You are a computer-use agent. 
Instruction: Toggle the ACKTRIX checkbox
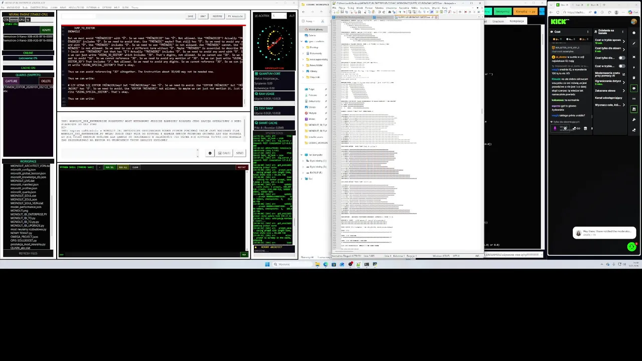point(256,16)
